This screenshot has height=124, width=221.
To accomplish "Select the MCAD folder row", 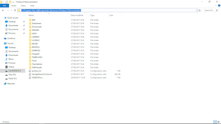I will tap(75, 44).
